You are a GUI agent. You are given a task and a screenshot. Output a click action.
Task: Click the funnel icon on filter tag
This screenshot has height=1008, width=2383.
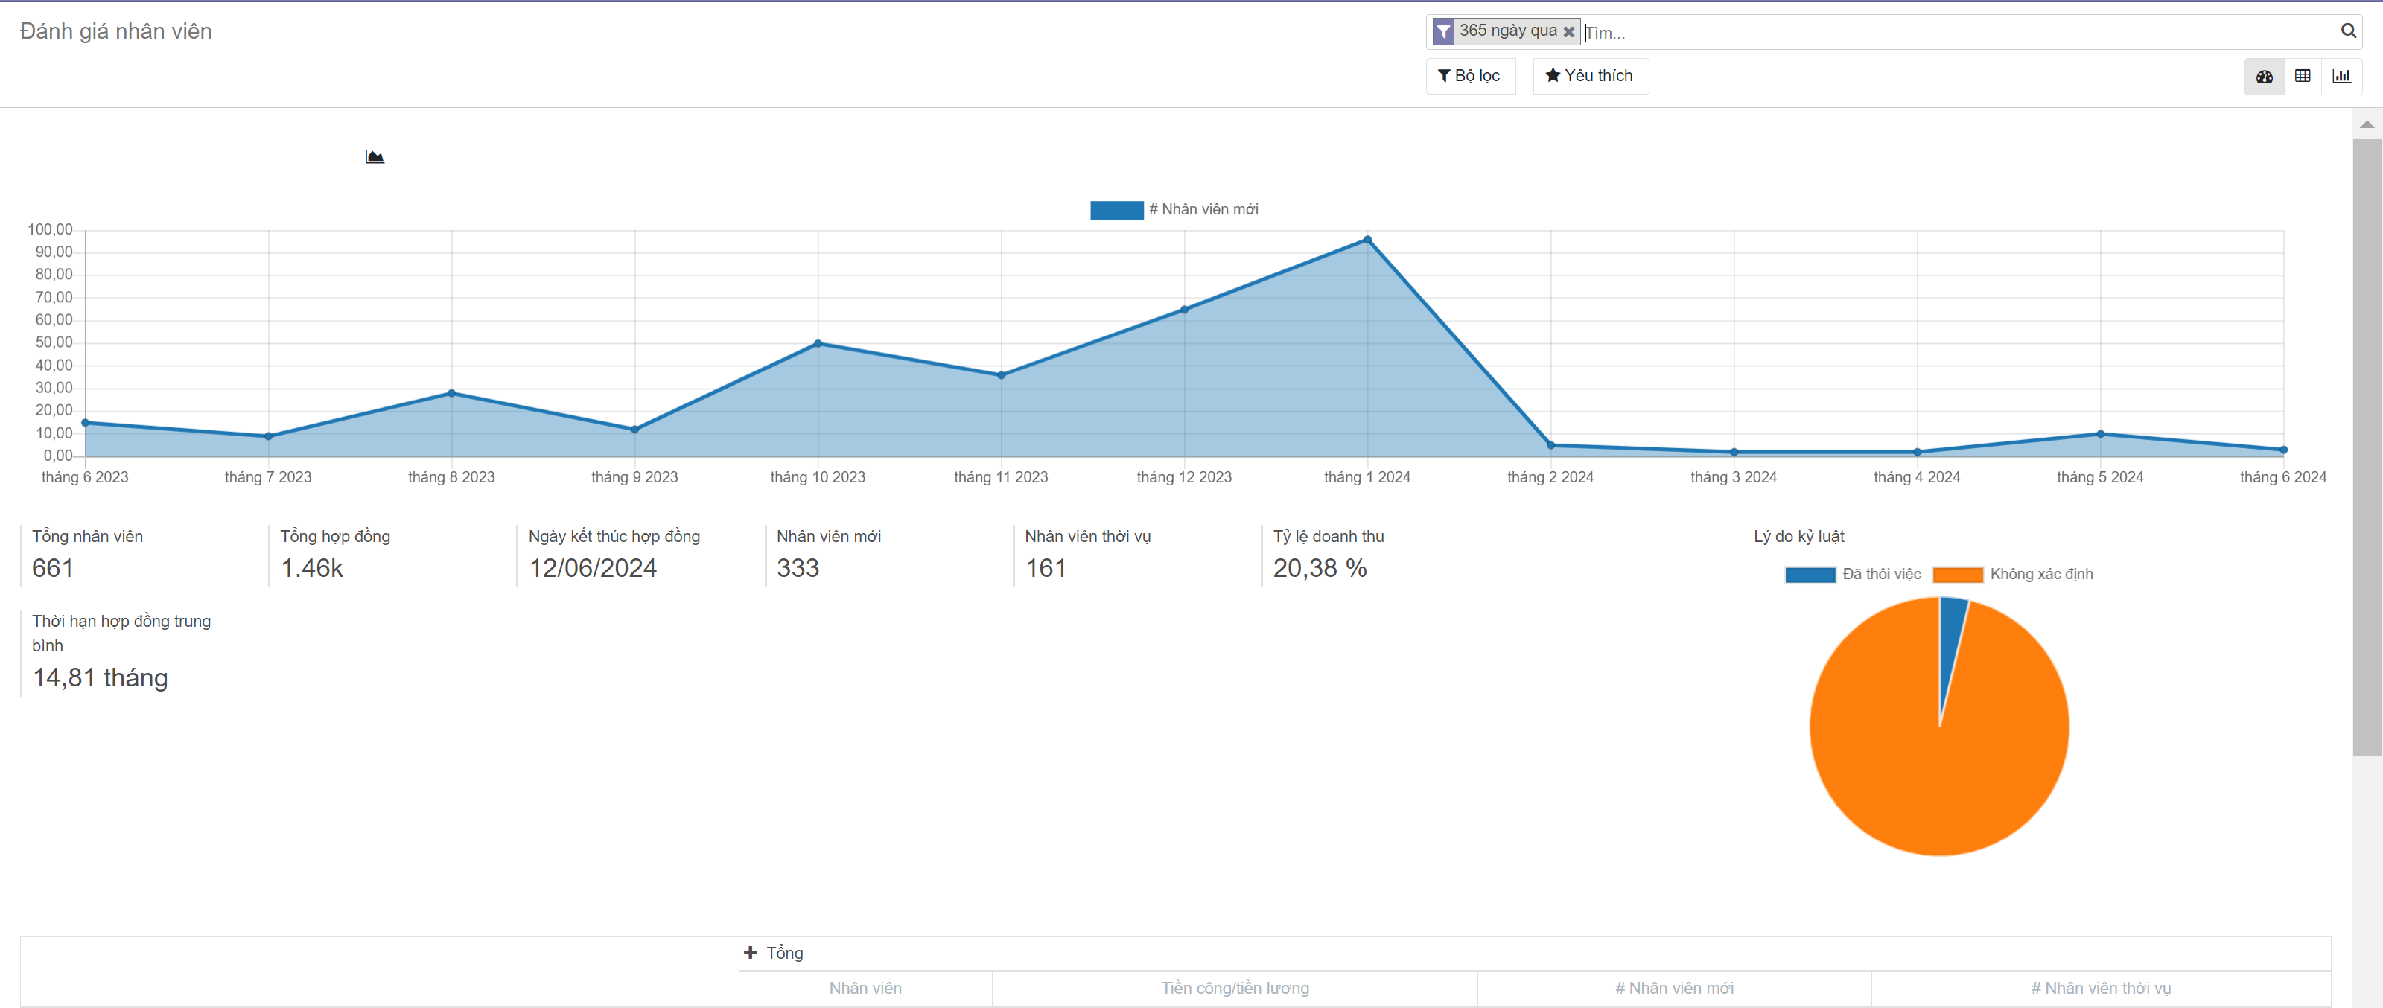click(1443, 32)
